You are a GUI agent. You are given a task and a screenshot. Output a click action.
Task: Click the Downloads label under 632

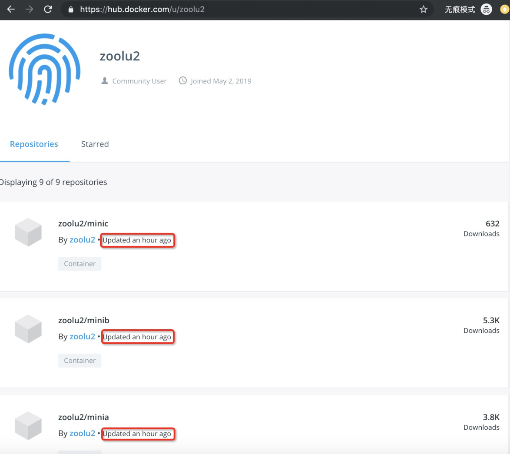(x=481, y=234)
